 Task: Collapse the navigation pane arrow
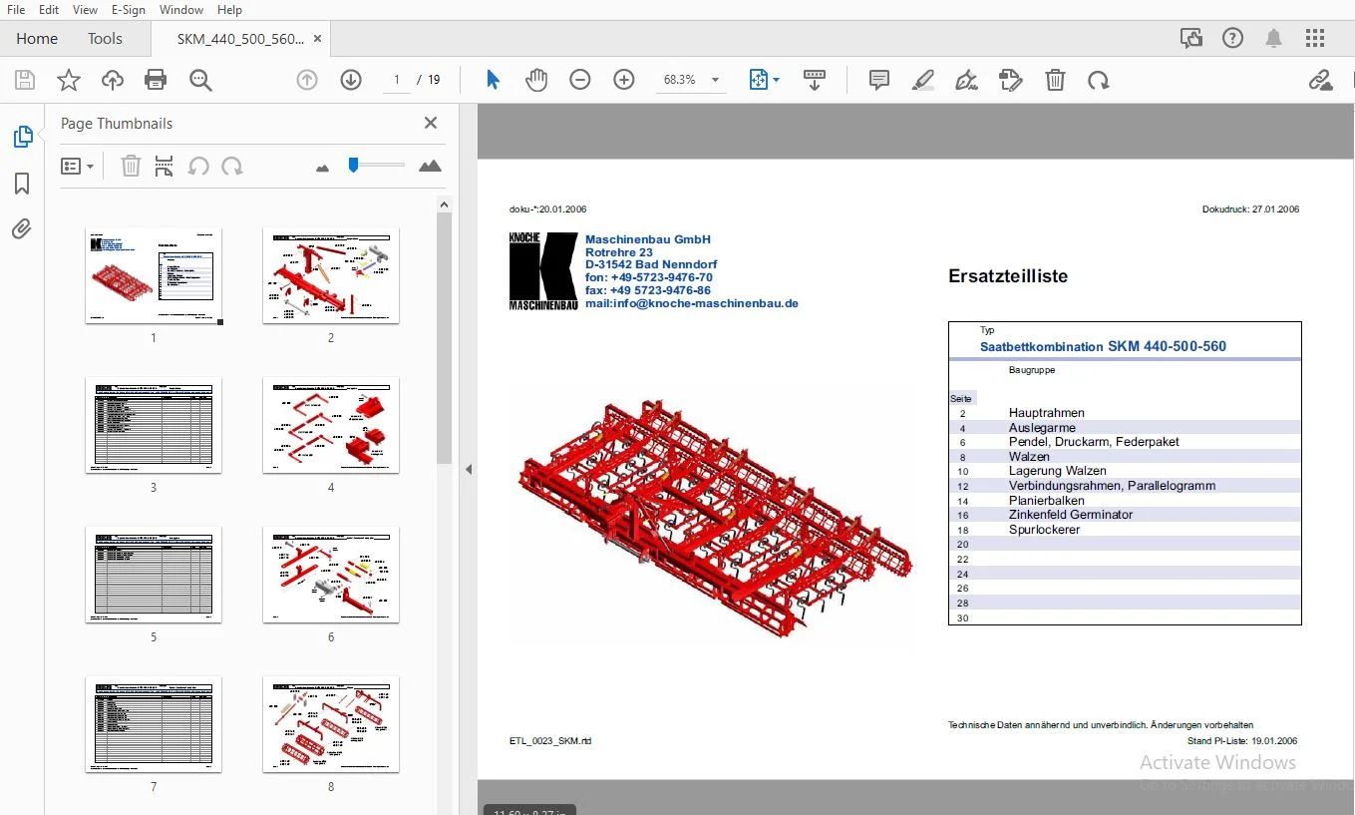point(468,469)
